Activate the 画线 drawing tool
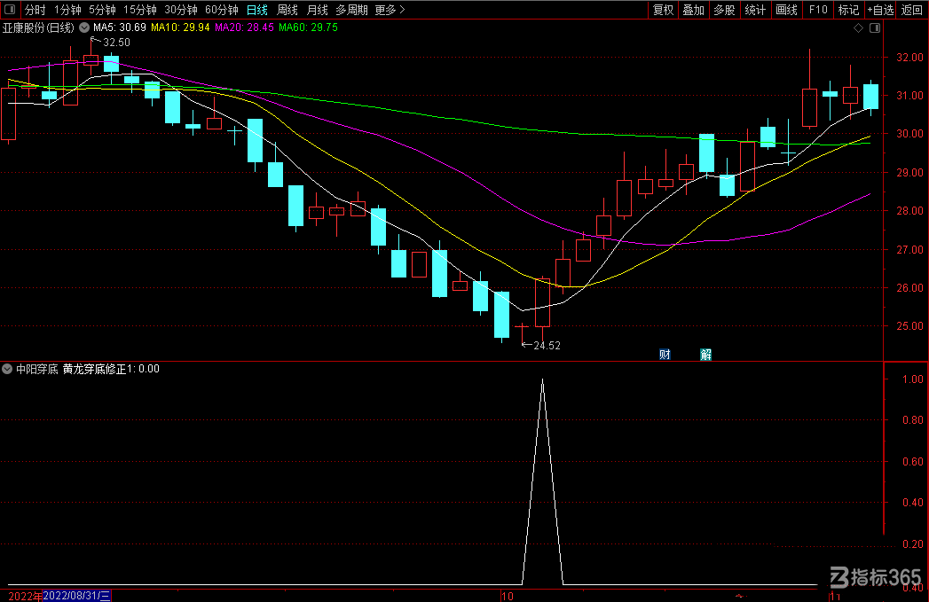This screenshot has width=929, height=602. pyautogui.click(x=786, y=10)
